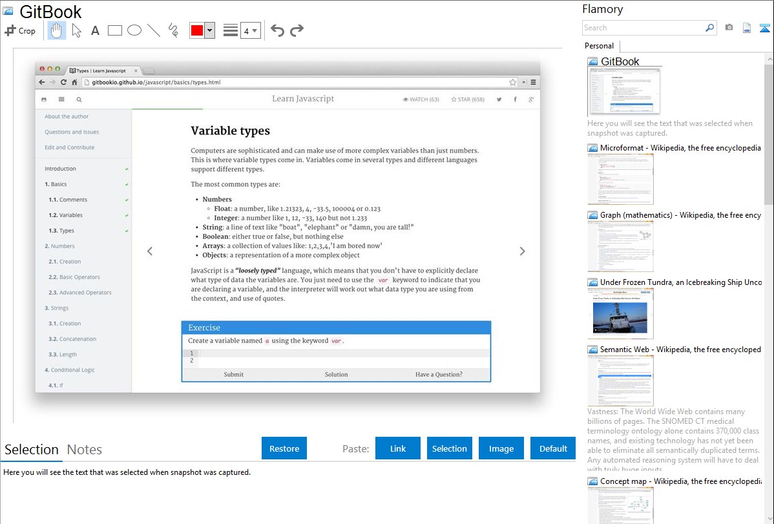Click the Image paste button
The height and width of the screenshot is (524, 774).
pyautogui.click(x=501, y=448)
